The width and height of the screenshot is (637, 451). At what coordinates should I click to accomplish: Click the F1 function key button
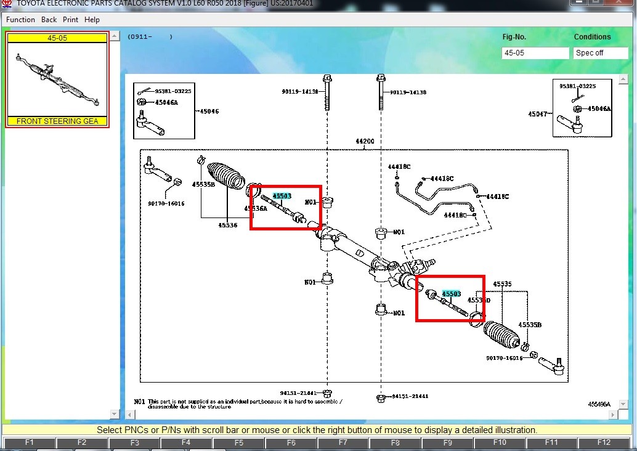(x=29, y=442)
